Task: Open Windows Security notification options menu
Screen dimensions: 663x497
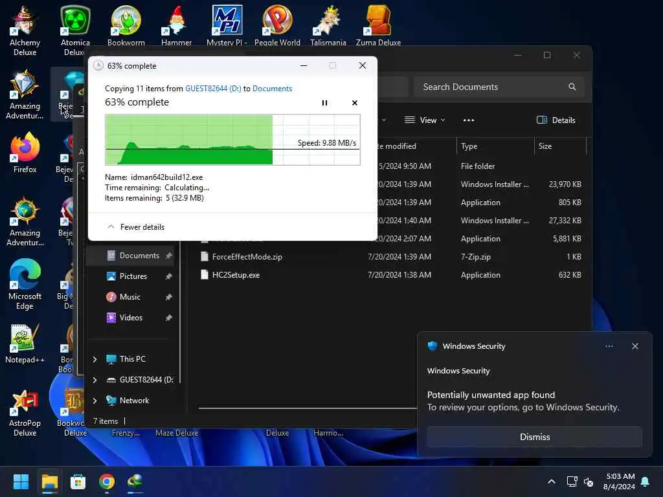Action: click(x=609, y=346)
